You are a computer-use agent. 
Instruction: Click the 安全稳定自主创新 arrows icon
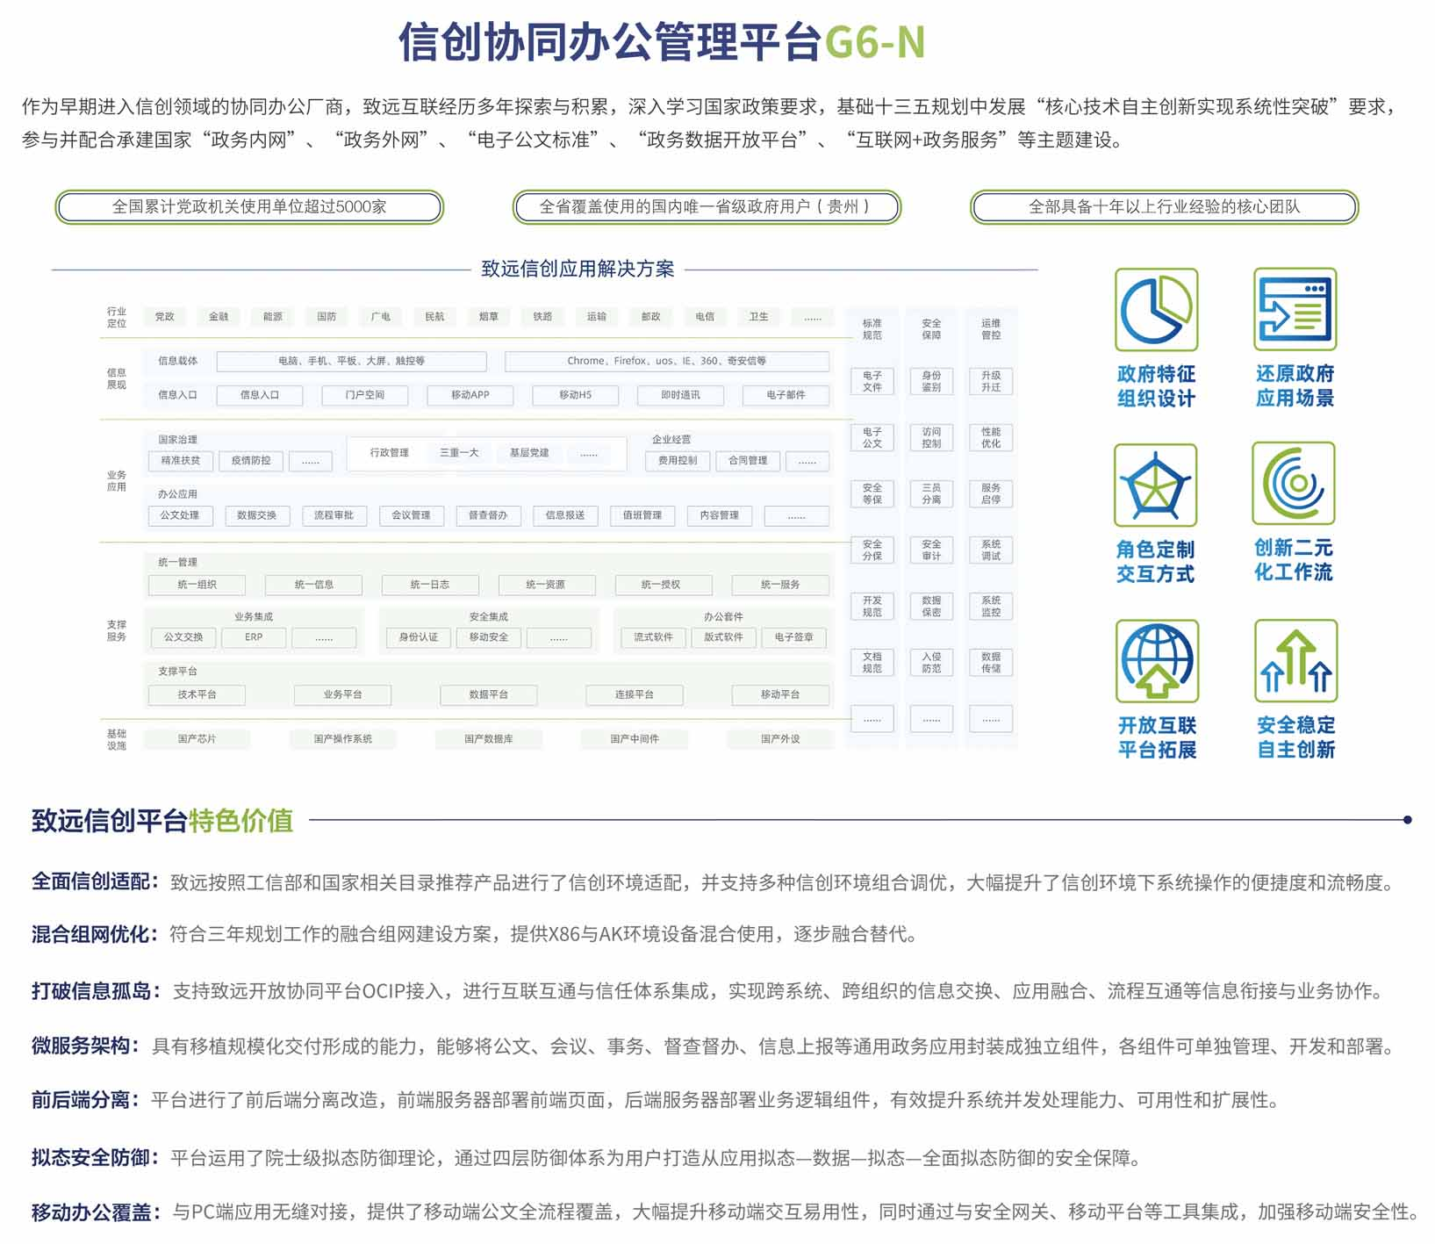click(x=1295, y=661)
